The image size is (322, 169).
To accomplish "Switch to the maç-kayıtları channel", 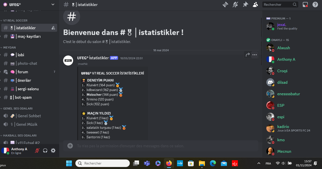I will pos(29,36).
